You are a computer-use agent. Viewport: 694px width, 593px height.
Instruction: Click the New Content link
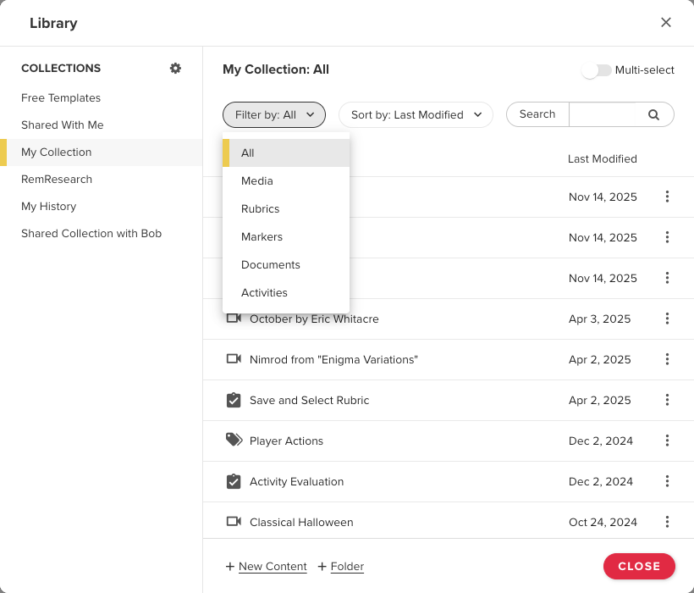273,567
